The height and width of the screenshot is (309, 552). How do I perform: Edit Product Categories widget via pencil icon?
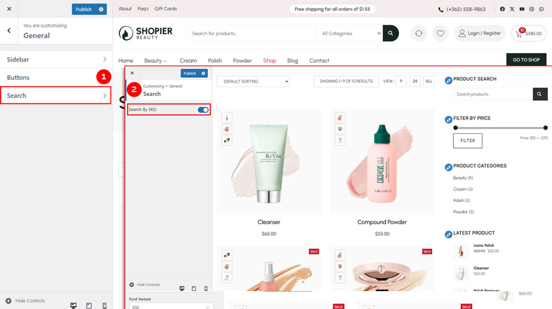[448, 167]
